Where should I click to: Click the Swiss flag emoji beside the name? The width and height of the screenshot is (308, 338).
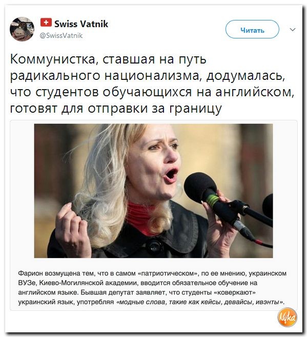point(46,22)
